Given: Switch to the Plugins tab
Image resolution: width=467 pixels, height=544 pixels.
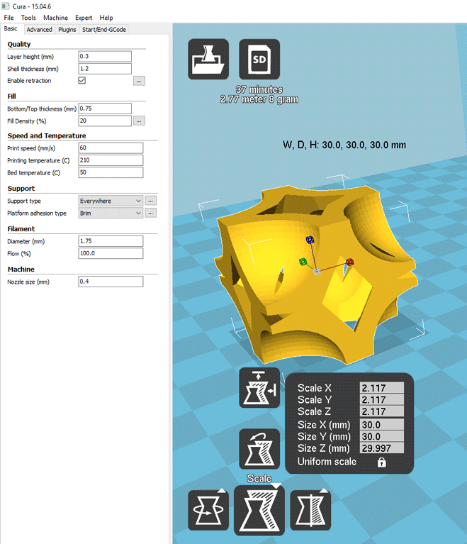Looking at the screenshot, I should tap(67, 30).
